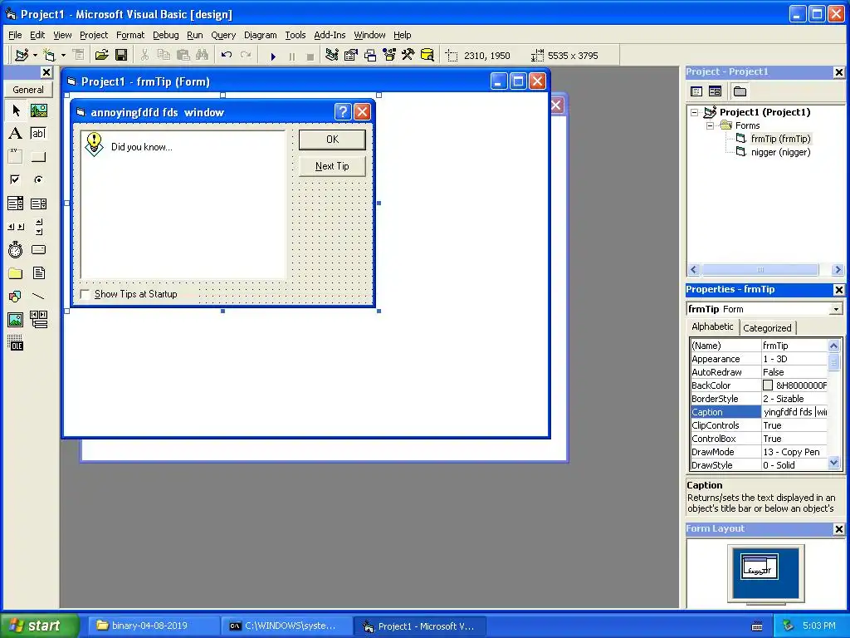Select the HScrollBar control tool
The height and width of the screenshot is (638, 850).
16,227
